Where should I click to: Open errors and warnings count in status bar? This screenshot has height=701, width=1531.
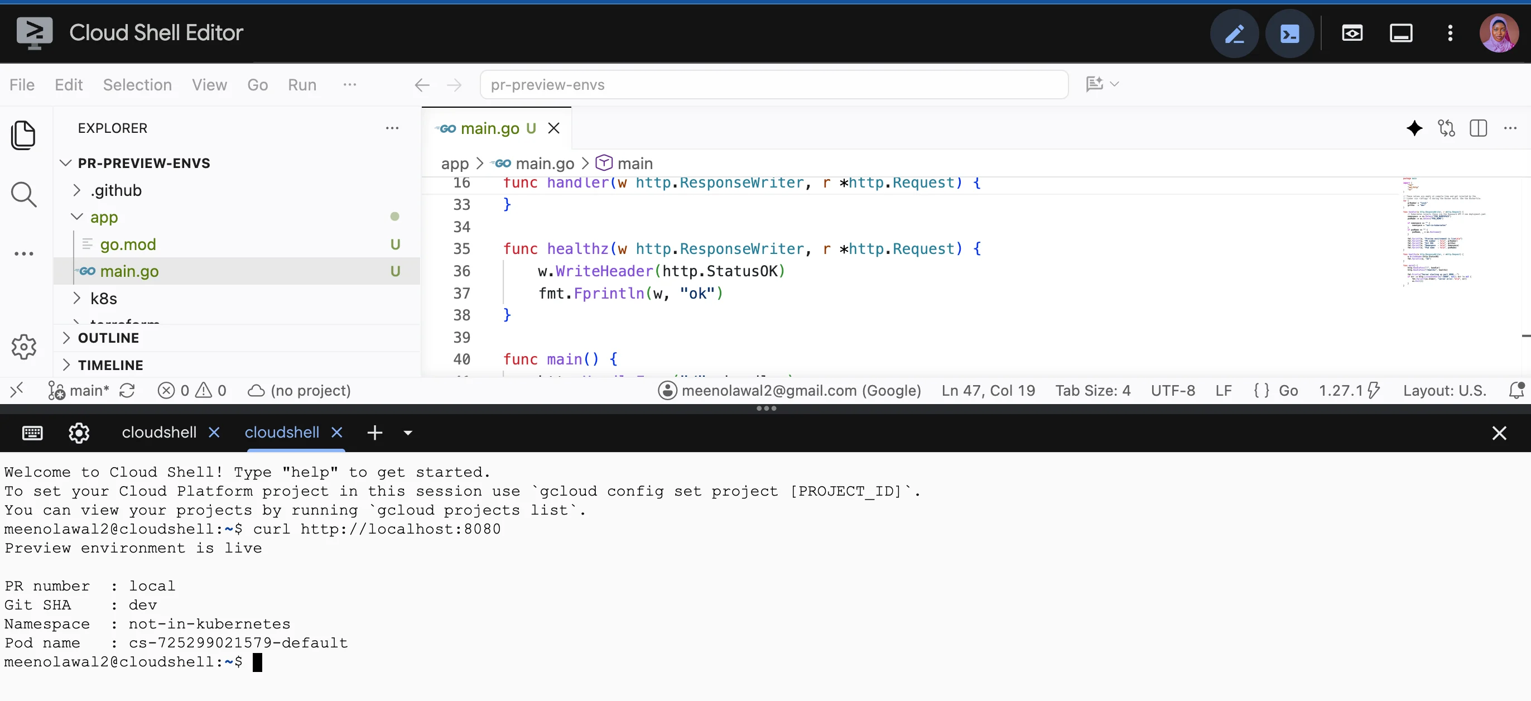(192, 391)
